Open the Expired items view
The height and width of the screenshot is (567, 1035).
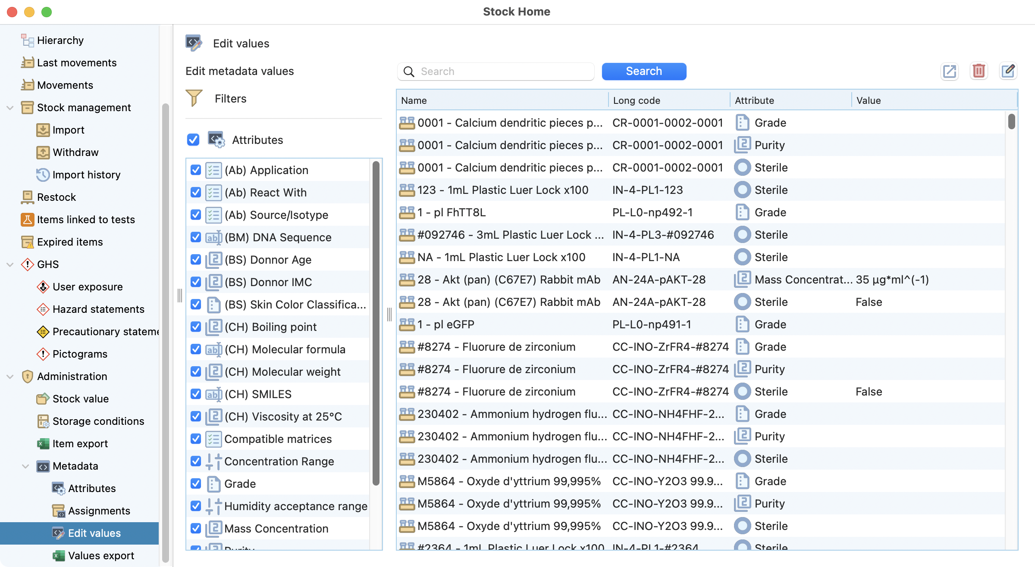[x=69, y=242]
